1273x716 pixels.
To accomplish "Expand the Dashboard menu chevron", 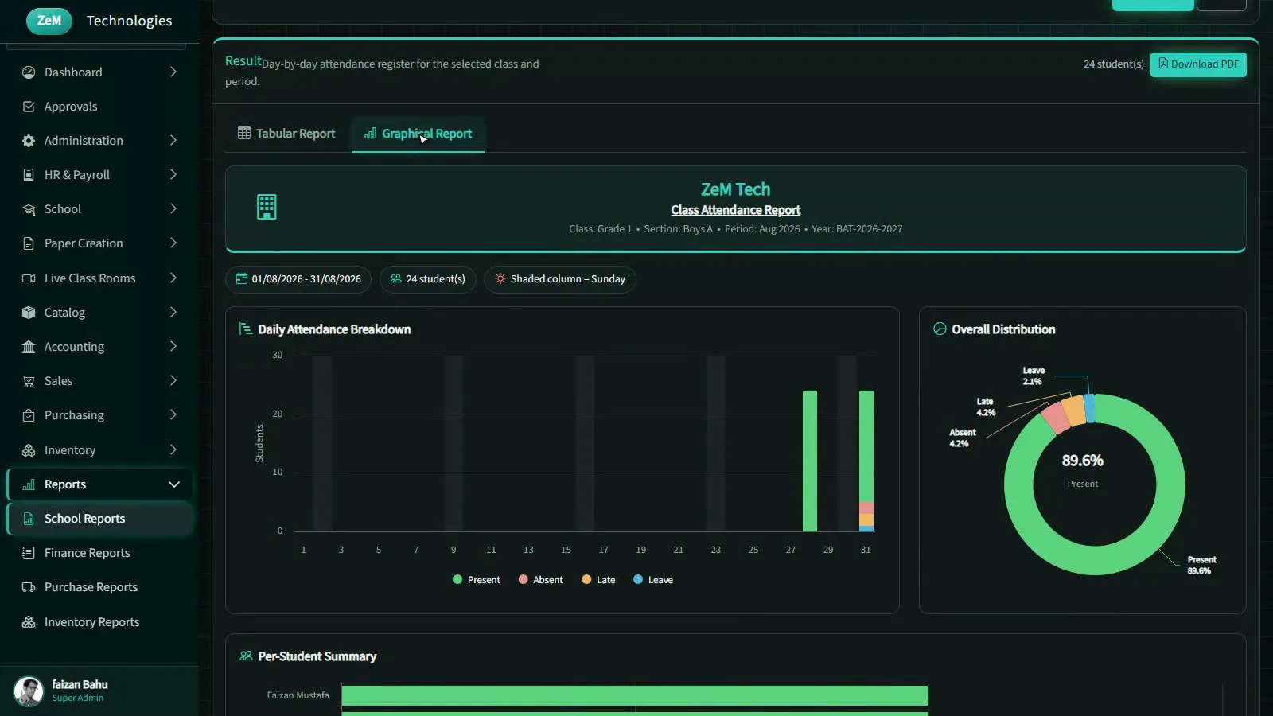I will 173,72.
